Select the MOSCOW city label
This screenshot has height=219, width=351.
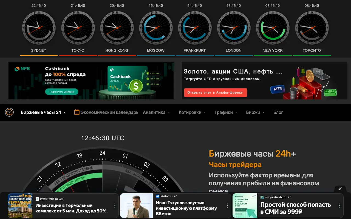[x=156, y=50]
